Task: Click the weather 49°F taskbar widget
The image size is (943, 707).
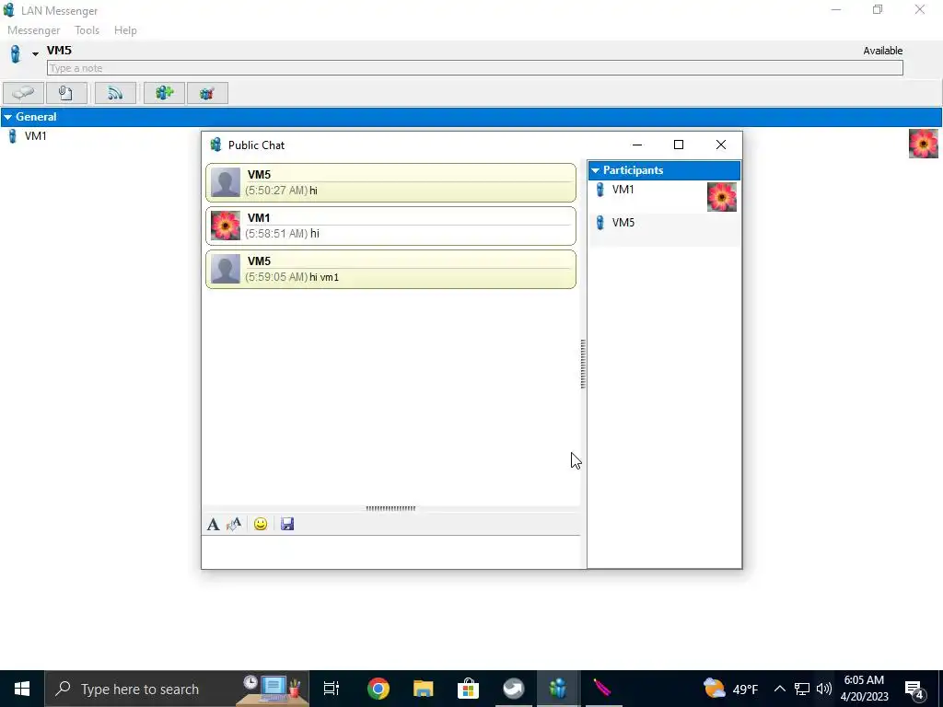Action: pos(730,689)
